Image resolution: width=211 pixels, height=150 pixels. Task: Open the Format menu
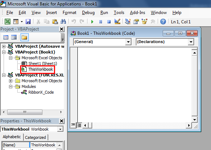69,13
